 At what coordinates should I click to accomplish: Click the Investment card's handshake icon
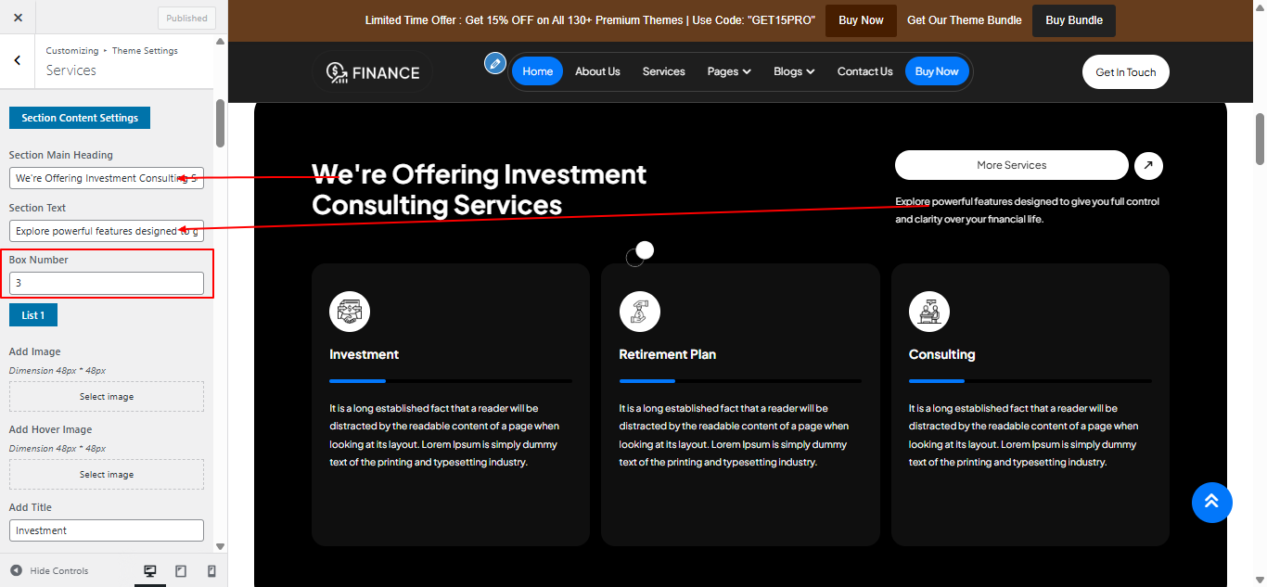(x=350, y=311)
